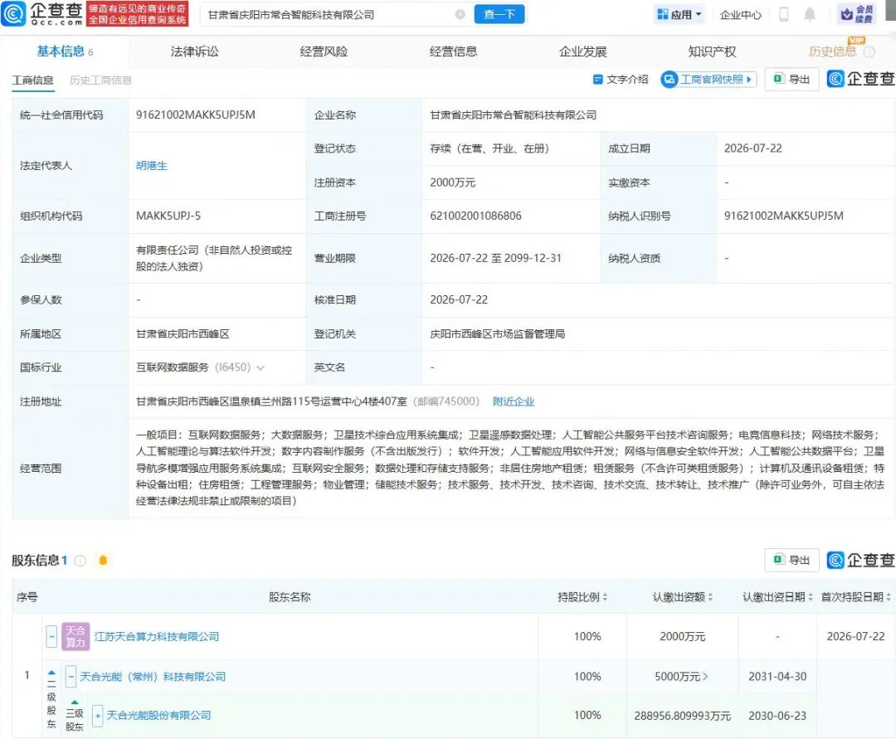Open the notification bell in the header
Image resolution: width=896 pixels, height=739 pixels.
point(810,14)
